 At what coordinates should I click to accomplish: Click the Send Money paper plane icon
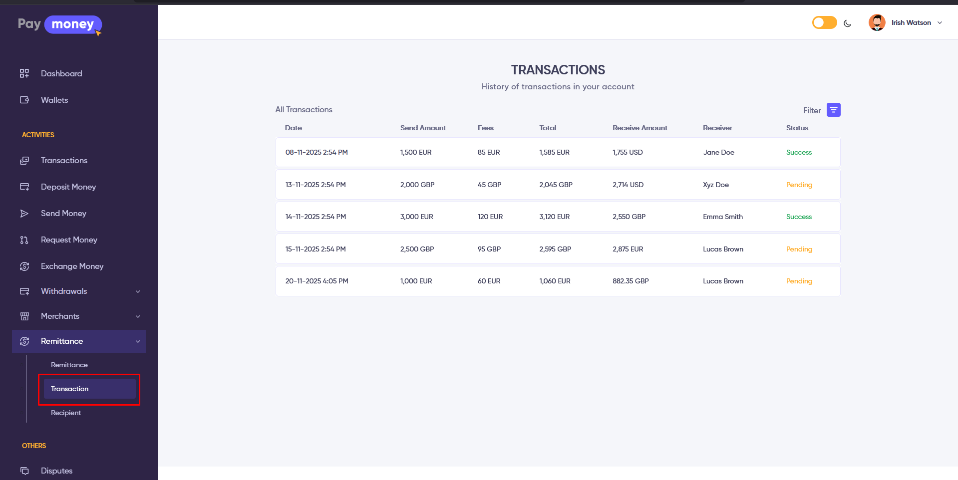coord(24,213)
